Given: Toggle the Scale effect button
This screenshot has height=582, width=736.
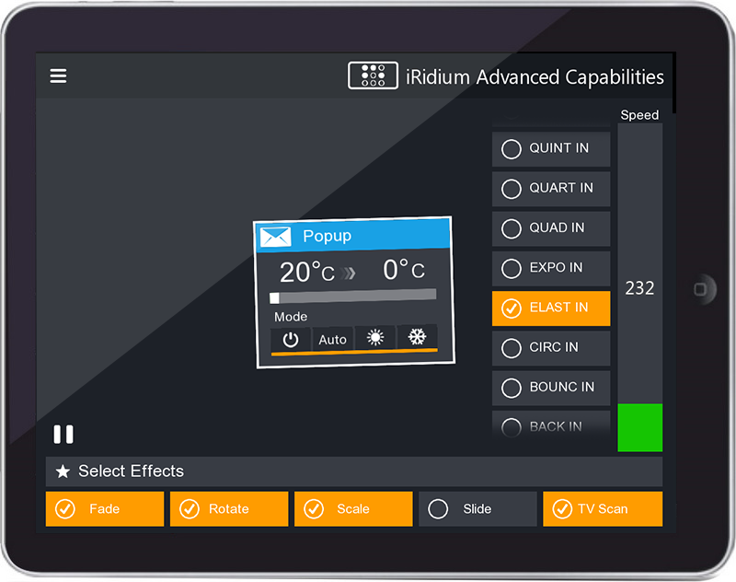Looking at the screenshot, I should point(353,508).
